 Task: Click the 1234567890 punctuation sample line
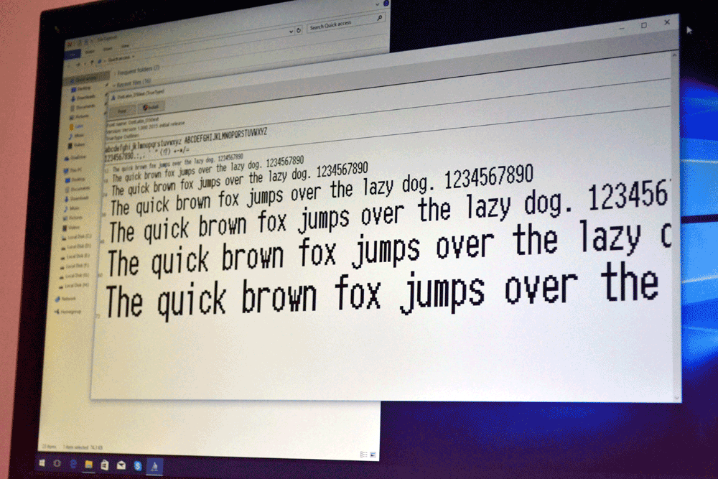tap(146, 154)
